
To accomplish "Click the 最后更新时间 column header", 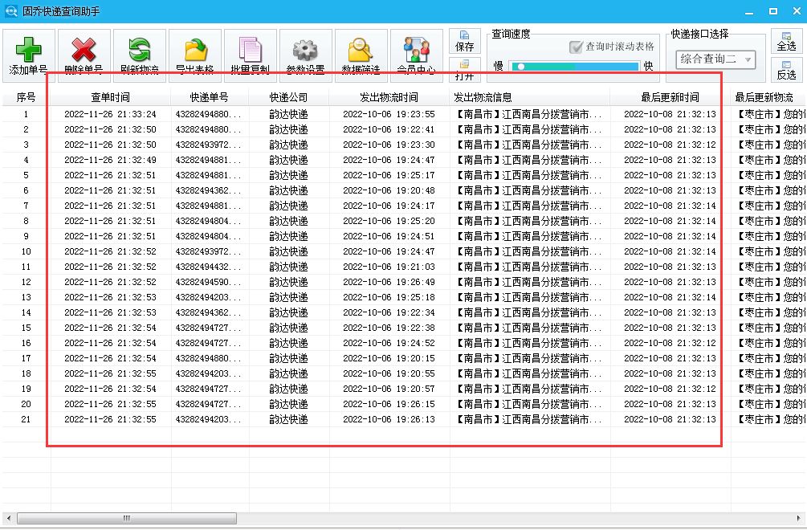I will tap(669, 98).
